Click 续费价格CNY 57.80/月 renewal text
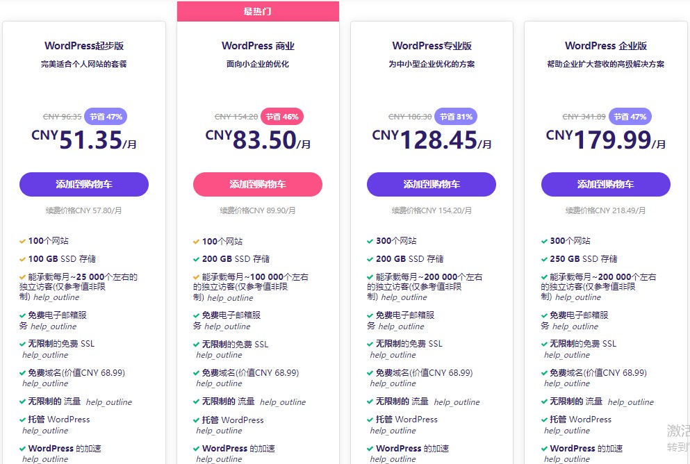This screenshot has height=464, width=690. [84, 210]
